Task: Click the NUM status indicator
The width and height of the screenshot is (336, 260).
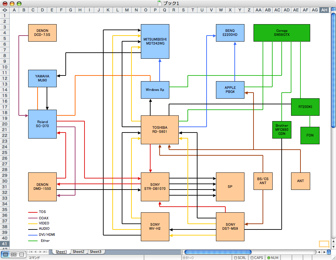Action: pos(273,258)
